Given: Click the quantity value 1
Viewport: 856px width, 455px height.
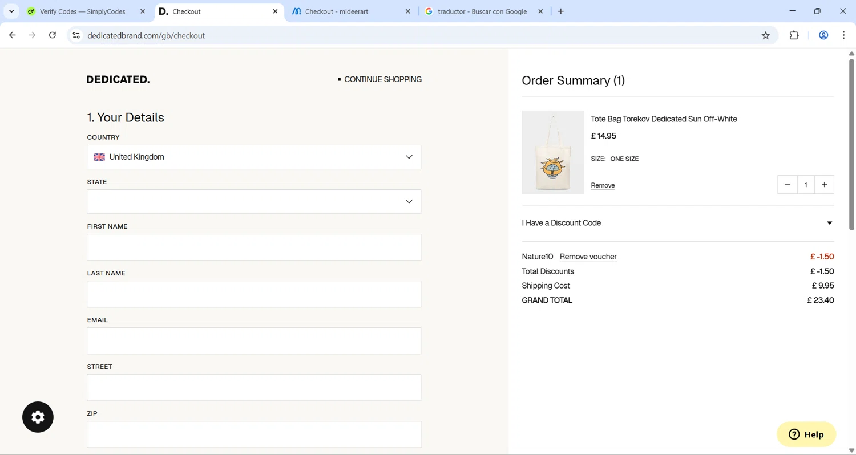Looking at the screenshot, I should [806, 185].
